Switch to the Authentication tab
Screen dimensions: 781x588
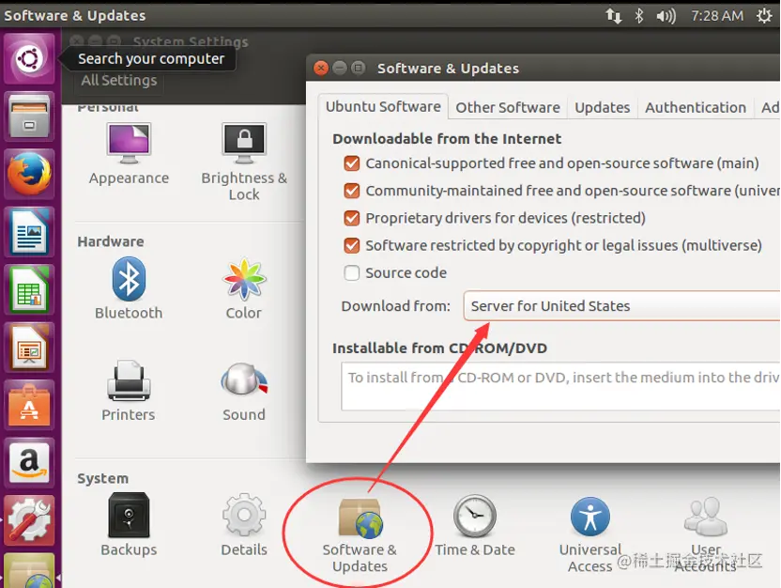(696, 108)
